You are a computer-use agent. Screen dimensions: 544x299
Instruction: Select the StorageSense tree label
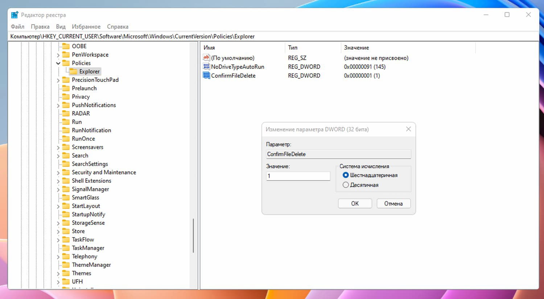pyautogui.click(x=88, y=223)
